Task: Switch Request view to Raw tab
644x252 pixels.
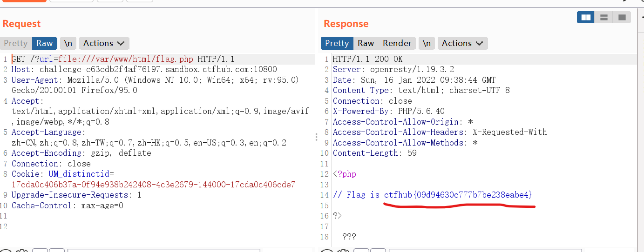Action: (45, 43)
